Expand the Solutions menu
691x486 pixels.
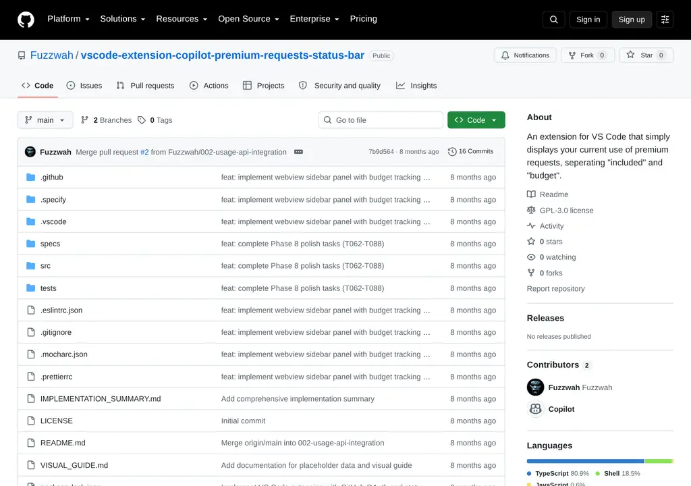coord(123,19)
